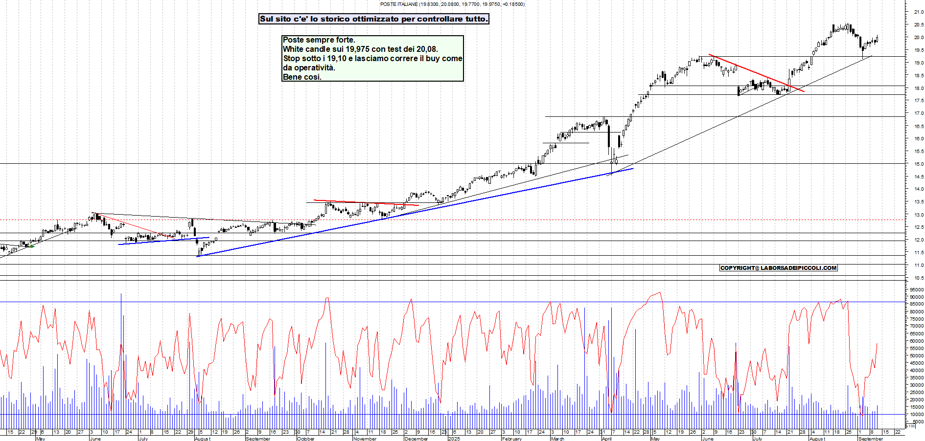Select the 11.5 price axis label
925x441 pixels.
click(x=919, y=253)
